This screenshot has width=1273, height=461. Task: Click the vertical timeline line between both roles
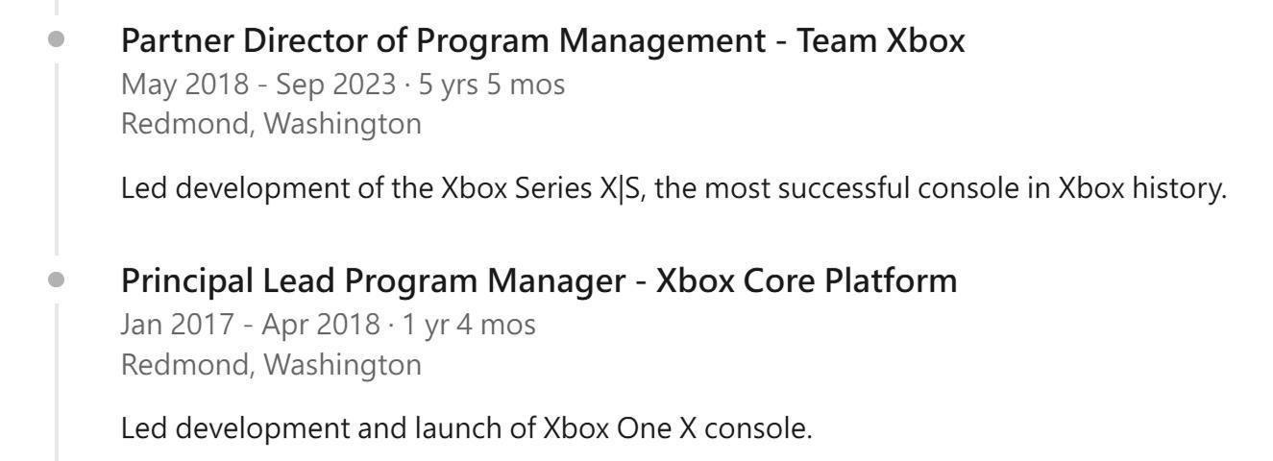pyautogui.click(x=57, y=163)
